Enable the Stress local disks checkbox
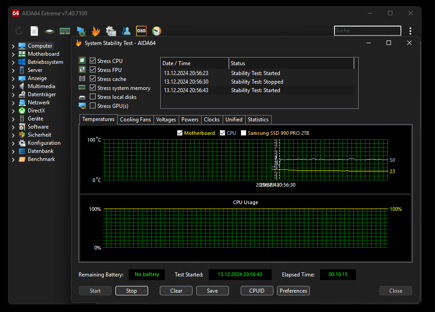 [x=92, y=96]
